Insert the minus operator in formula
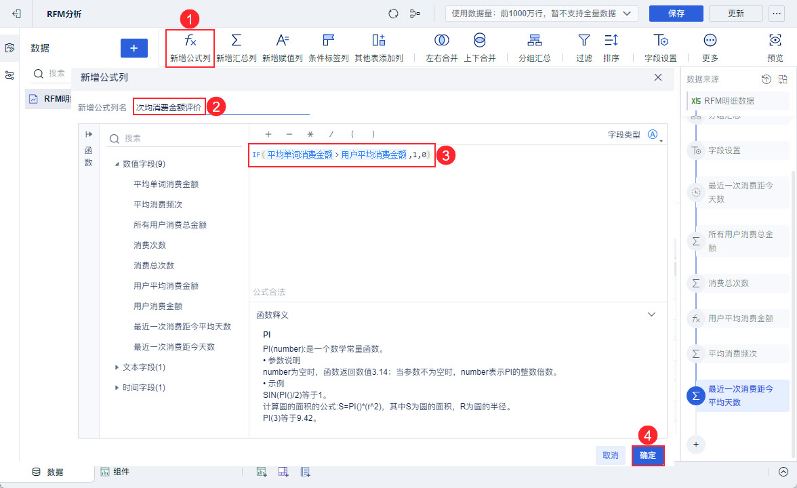The height and width of the screenshot is (488, 797). click(289, 134)
